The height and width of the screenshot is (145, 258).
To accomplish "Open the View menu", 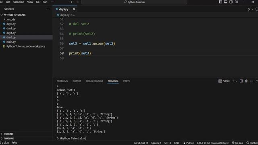I will tap(30, 2).
